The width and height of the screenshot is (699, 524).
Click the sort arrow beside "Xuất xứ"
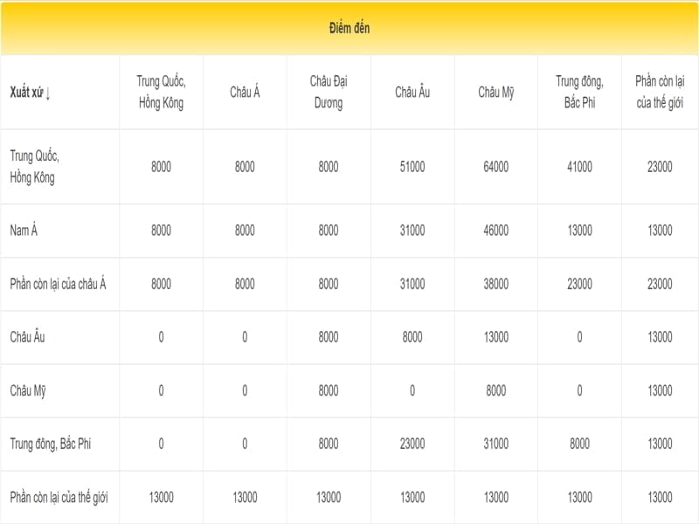click(x=48, y=93)
